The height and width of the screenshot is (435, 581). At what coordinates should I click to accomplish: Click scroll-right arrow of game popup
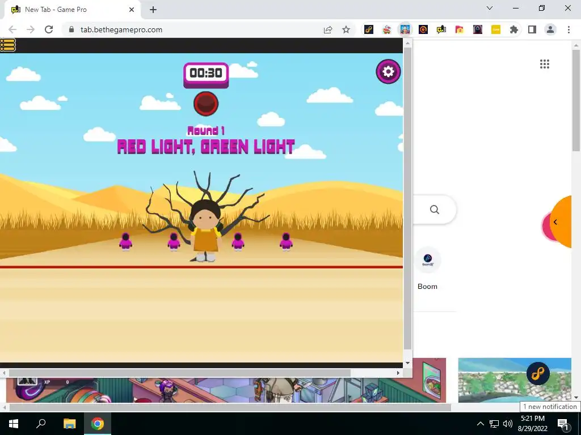pos(398,373)
